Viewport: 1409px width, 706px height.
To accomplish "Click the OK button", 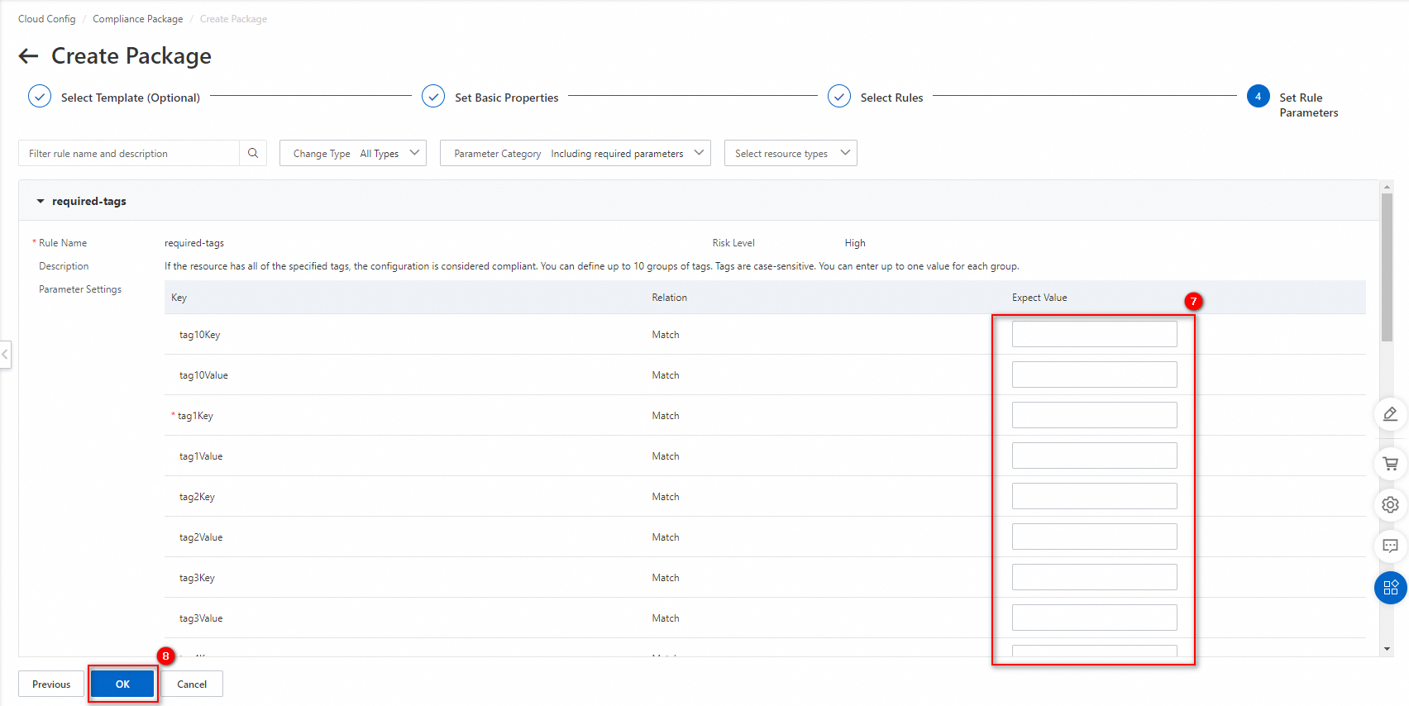I will [x=122, y=684].
